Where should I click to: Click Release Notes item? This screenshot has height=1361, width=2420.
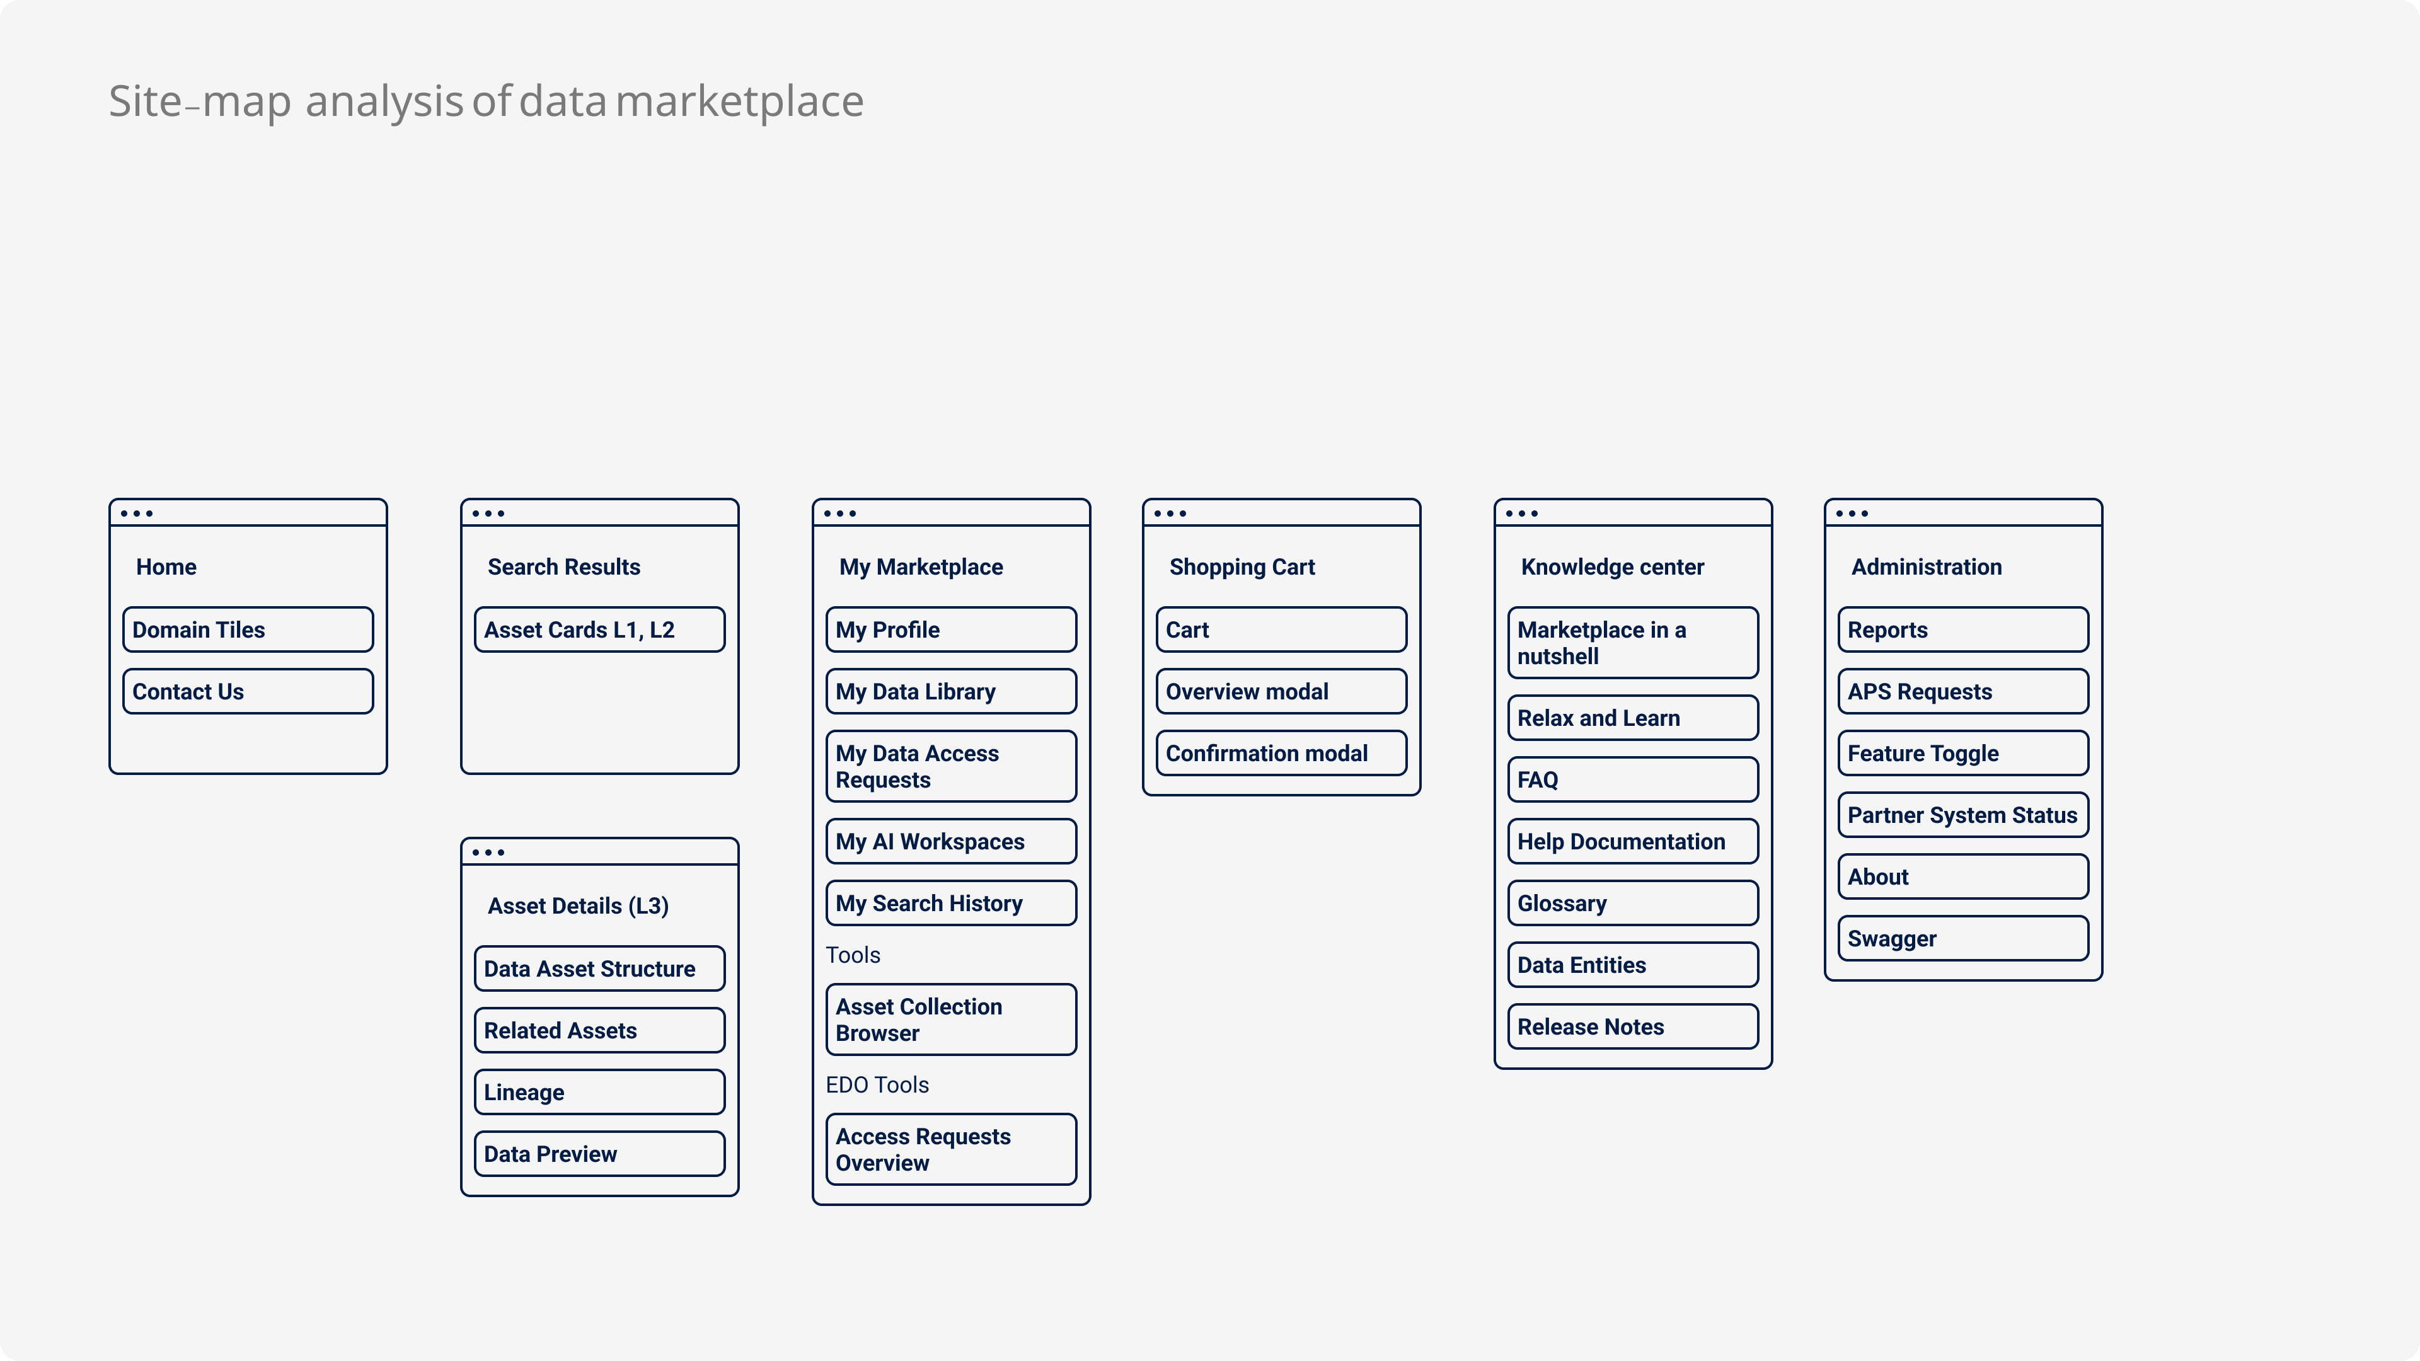pos(1633,1026)
